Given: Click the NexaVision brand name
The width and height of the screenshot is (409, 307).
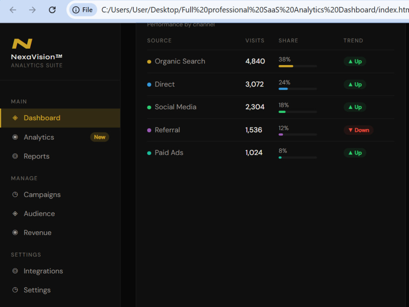Looking at the screenshot, I should point(36,57).
